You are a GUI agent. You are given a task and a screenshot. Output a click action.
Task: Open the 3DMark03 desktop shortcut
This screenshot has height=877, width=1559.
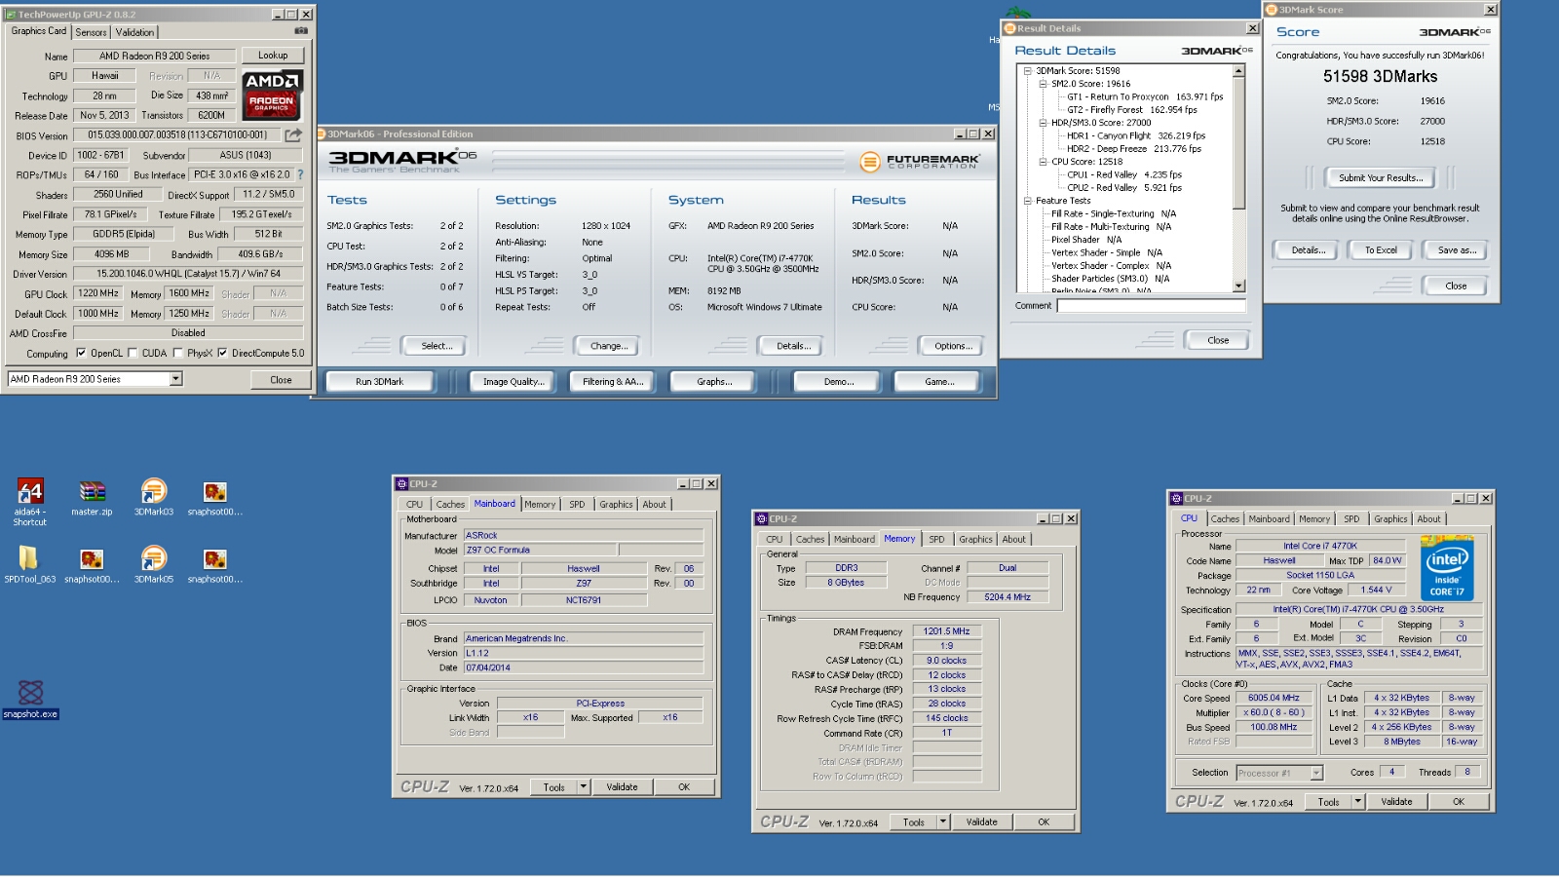(x=154, y=497)
